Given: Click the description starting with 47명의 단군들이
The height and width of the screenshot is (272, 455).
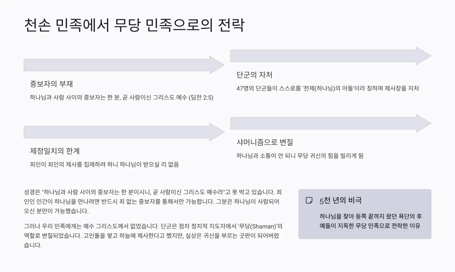Looking at the screenshot, I should pos(327,88).
